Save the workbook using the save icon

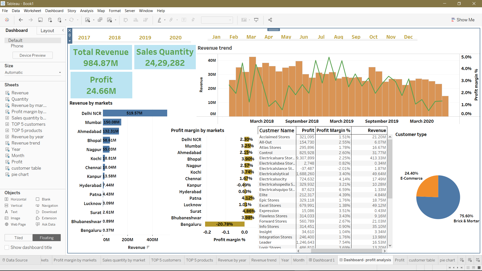click(x=40, y=20)
